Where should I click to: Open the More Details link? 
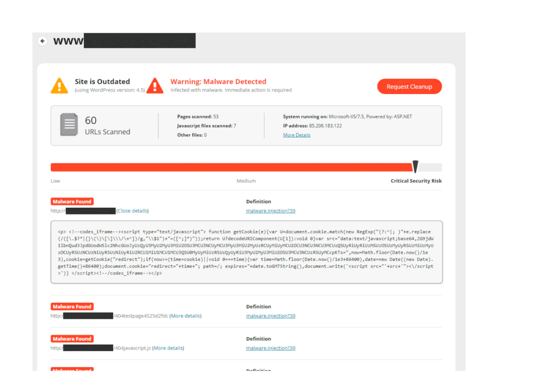pyautogui.click(x=297, y=135)
